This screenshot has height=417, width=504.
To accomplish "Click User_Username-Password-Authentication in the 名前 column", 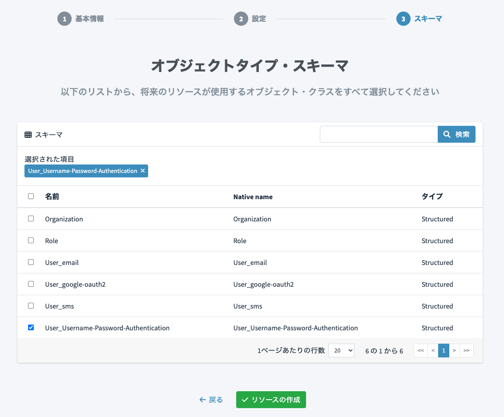I will [107, 328].
